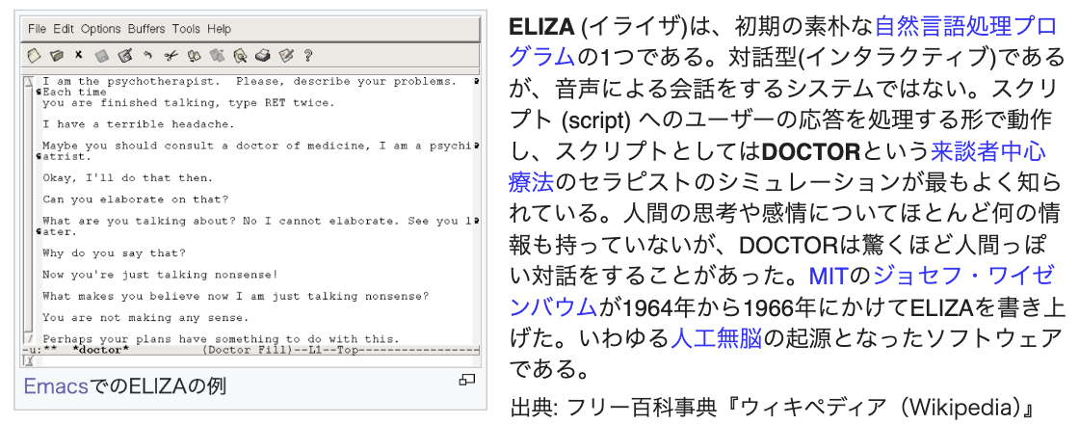Click the printer toolbar icon
The height and width of the screenshot is (424, 1079).
click(x=263, y=55)
